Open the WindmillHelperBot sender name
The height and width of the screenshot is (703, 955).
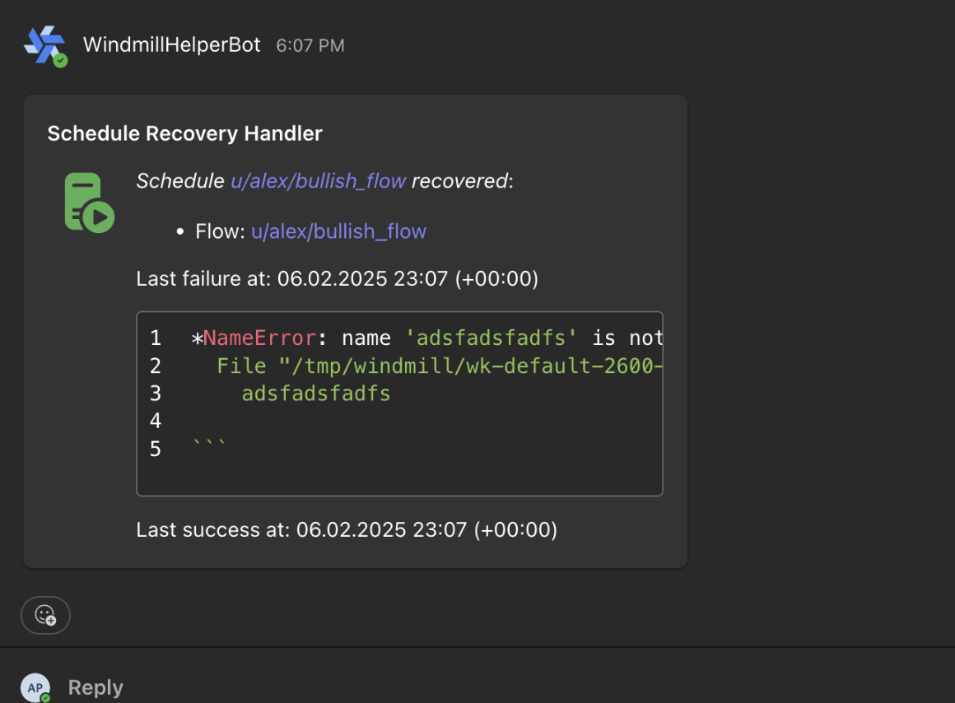(x=171, y=44)
